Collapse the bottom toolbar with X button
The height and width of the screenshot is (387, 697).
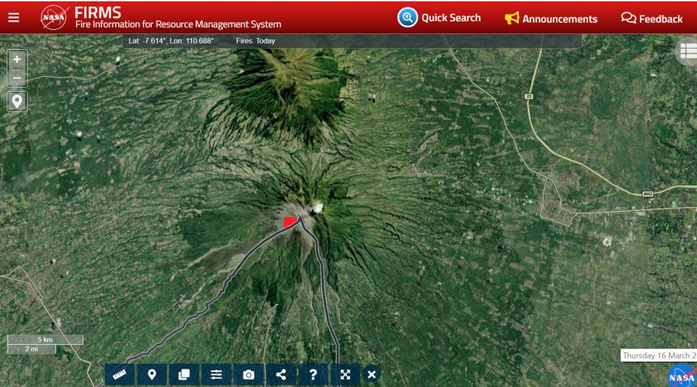371,374
